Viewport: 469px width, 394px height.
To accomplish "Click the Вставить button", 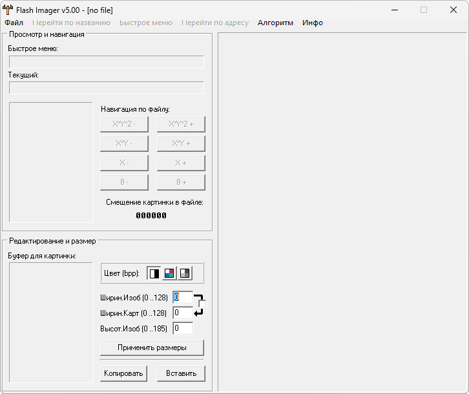I will pyautogui.click(x=181, y=373).
